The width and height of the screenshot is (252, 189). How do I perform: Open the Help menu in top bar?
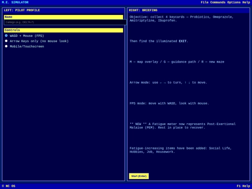click(246, 2)
